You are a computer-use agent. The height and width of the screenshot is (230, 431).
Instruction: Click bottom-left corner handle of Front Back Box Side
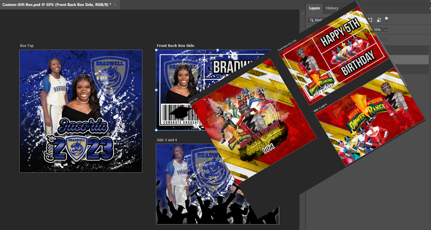[x=157, y=130]
